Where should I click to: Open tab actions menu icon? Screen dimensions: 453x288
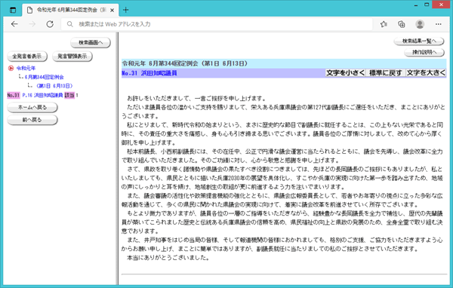click(x=13, y=10)
